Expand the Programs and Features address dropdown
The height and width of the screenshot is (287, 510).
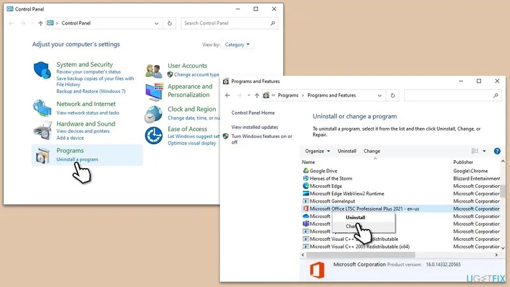tap(379, 95)
